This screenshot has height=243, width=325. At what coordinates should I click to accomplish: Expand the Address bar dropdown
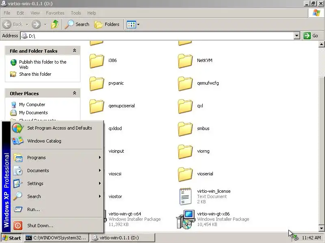point(297,36)
